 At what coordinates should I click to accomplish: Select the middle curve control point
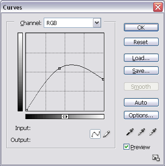[x=60, y=69]
